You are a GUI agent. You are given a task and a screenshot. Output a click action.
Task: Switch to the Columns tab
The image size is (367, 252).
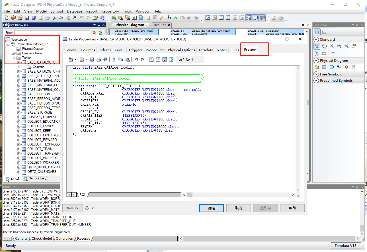coord(88,50)
